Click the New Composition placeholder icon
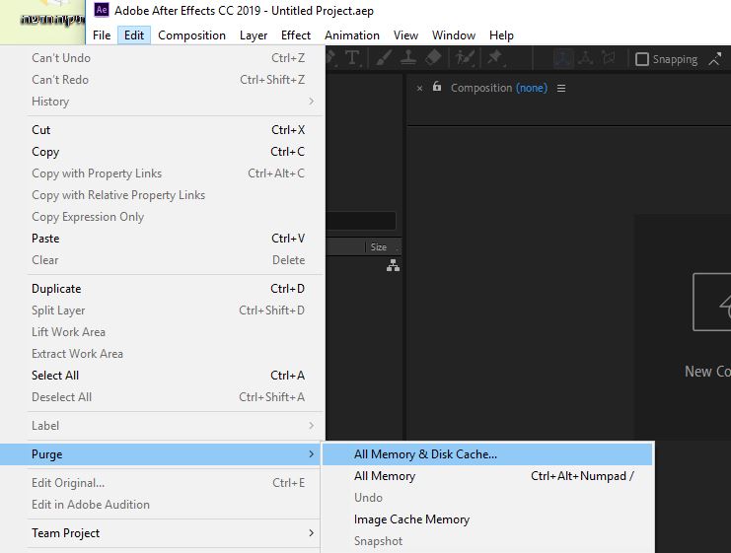Image resolution: width=731 pixels, height=553 pixels. point(712,302)
